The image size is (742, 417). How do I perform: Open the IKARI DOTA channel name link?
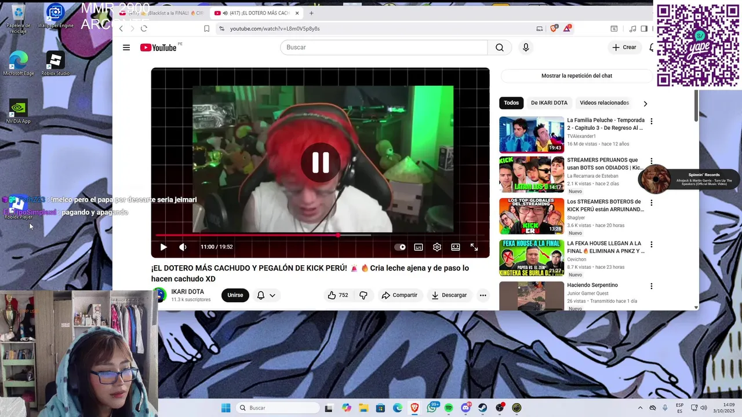click(187, 292)
